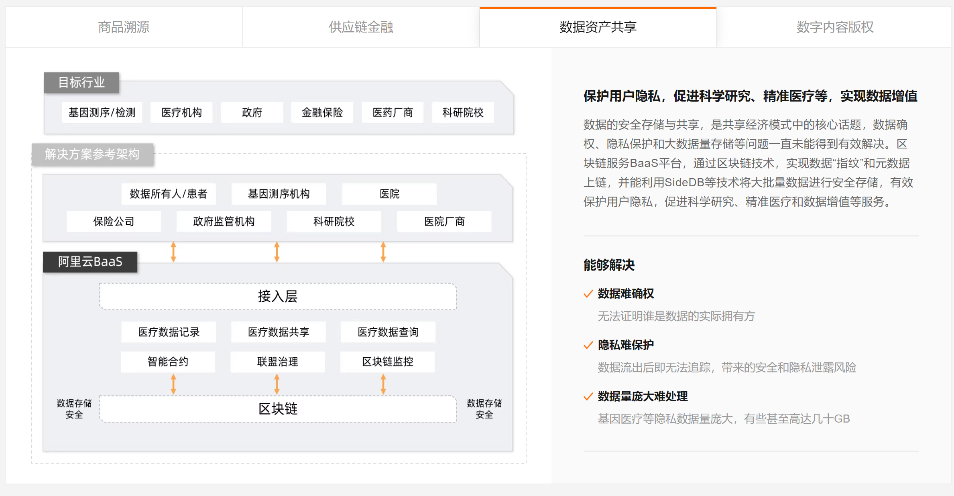Click the 解决方案参考架构 label

pyautogui.click(x=92, y=154)
